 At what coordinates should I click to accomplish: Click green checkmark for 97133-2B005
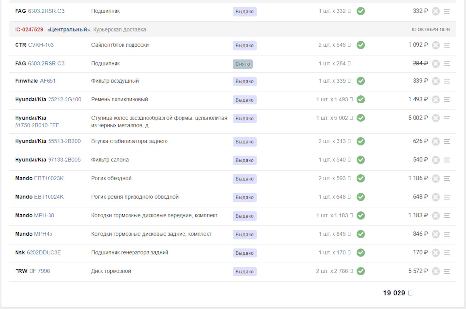[361, 160]
